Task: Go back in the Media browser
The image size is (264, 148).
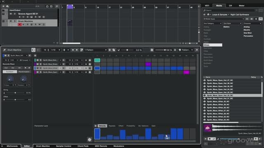Action: point(205,15)
